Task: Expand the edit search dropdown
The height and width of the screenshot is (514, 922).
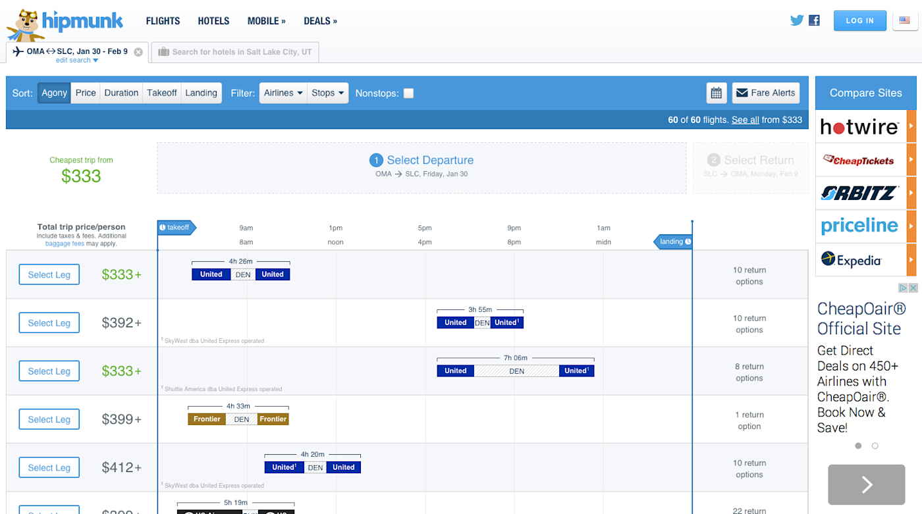Action: (77, 61)
